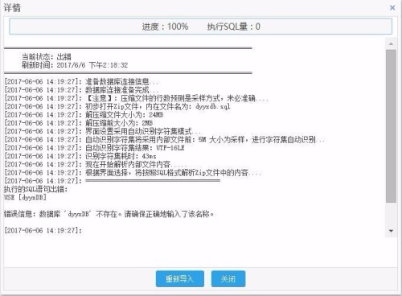This screenshot has height=296, width=402.
Task: Select the 界面设置采用自动识别字符集模式 line
Action: tap(103, 131)
